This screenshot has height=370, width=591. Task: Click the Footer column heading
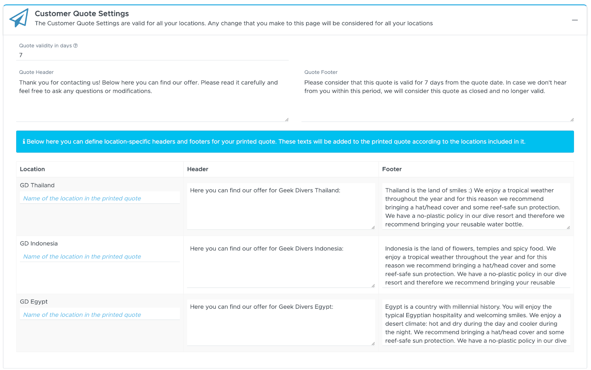(392, 169)
